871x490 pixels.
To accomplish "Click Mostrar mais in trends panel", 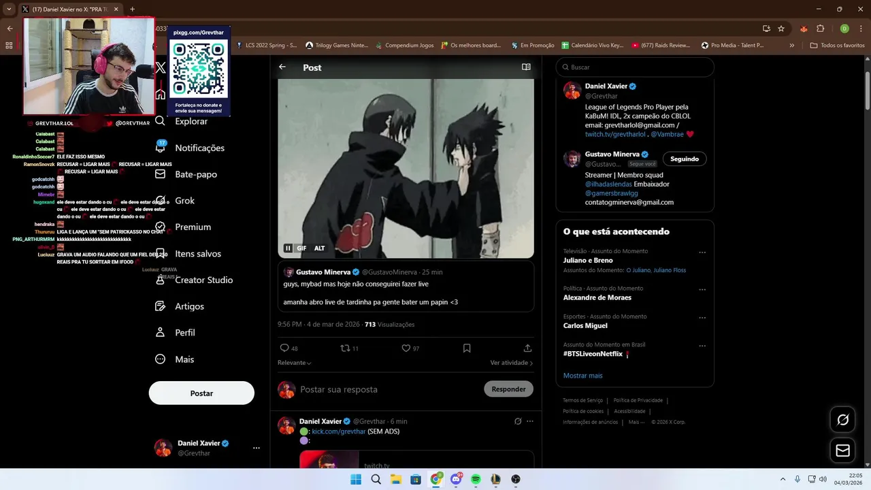I will 582,376.
